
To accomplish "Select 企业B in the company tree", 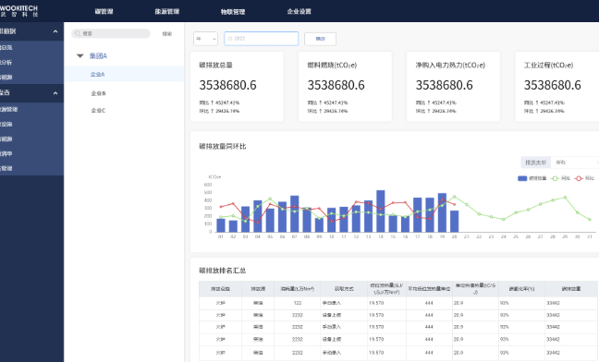I will coord(98,93).
